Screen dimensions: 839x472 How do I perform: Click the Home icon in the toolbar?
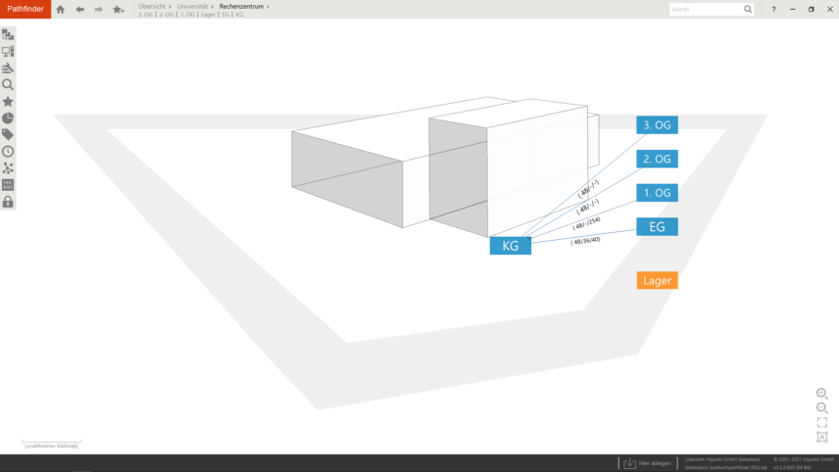point(61,9)
